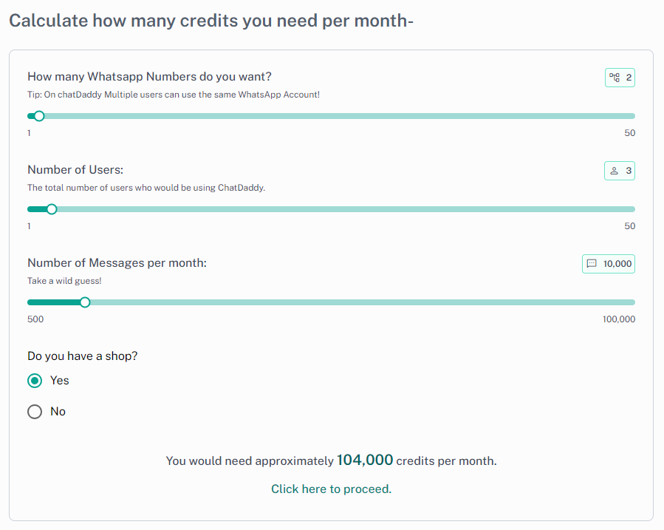Click the 104,000 credits result figure
This screenshot has height=530, width=664.
point(365,460)
